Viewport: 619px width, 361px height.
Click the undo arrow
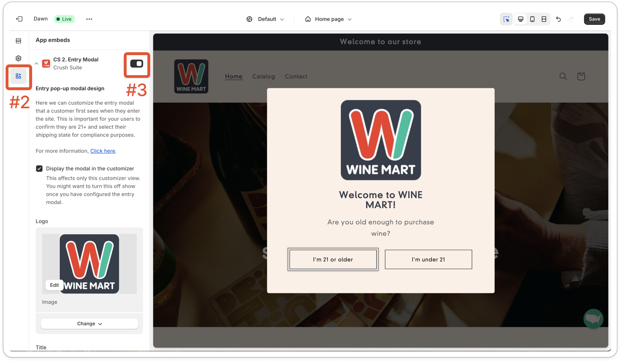click(558, 19)
